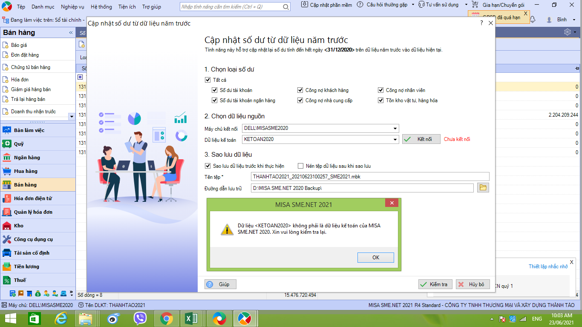Enable Nén tệp dữ liệu sau khi sao lưu
582x327 pixels.
click(301, 166)
